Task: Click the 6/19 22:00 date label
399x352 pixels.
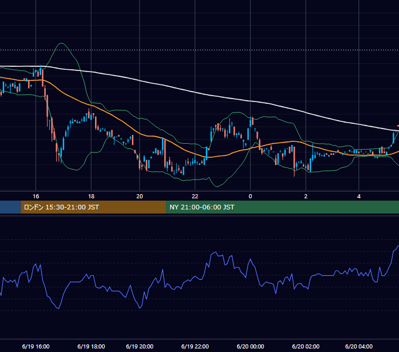Action: click(195, 346)
